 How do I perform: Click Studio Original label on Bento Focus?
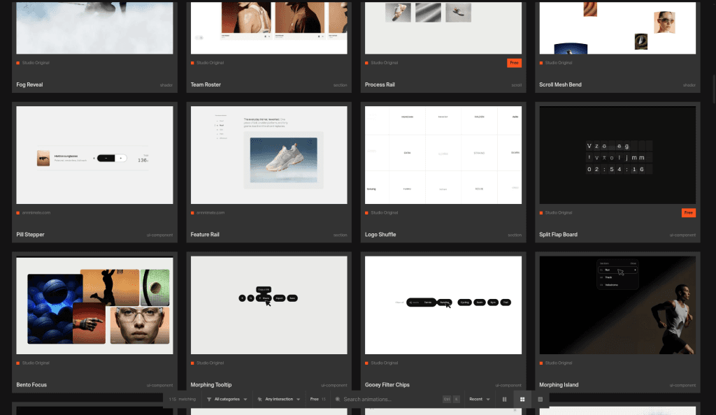click(x=36, y=363)
